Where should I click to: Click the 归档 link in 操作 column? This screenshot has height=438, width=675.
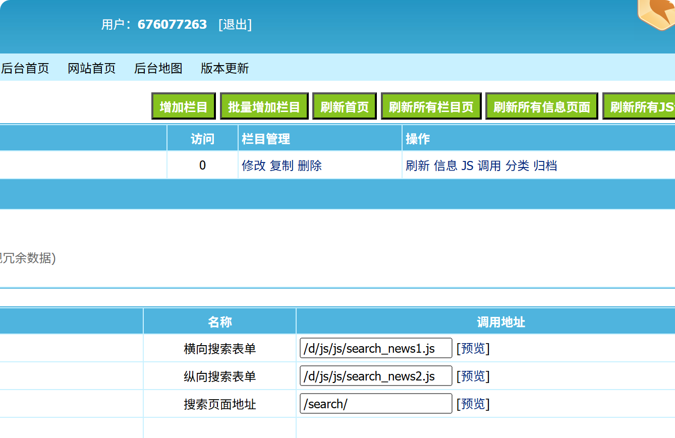pos(545,166)
